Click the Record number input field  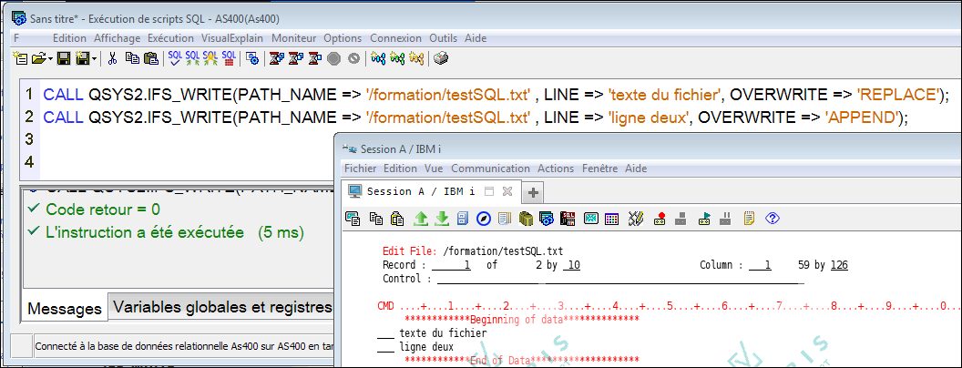point(451,266)
